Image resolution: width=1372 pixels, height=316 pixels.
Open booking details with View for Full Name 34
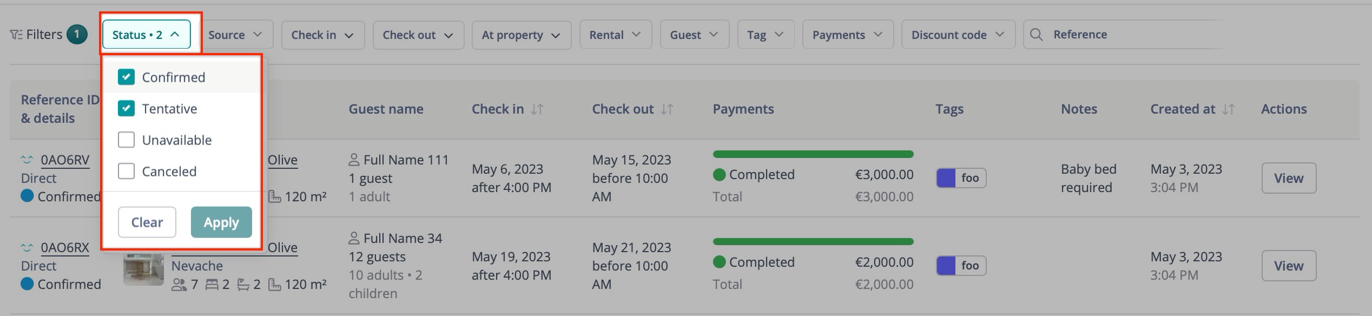click(x=1289, y=266)
